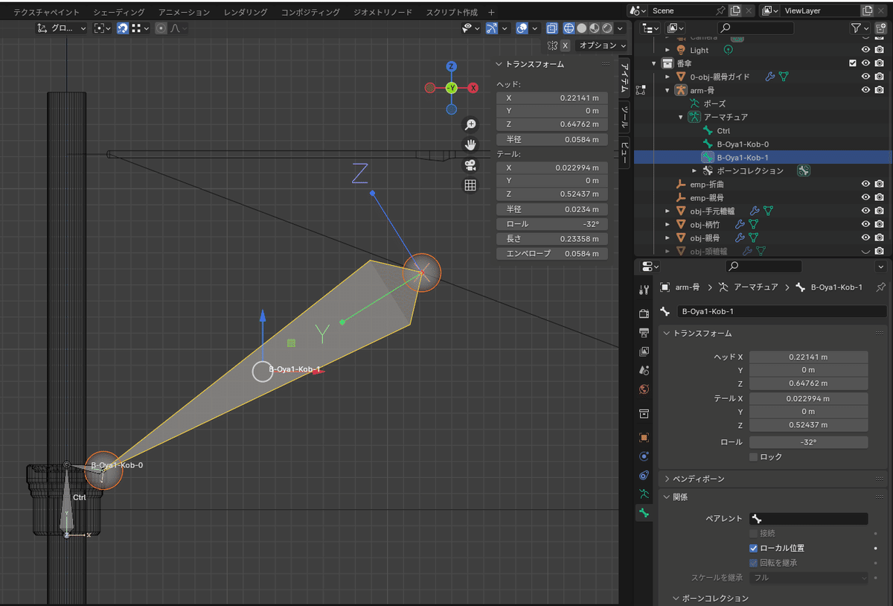
Task: Pin the properties editor context
Action: point(881,287)
